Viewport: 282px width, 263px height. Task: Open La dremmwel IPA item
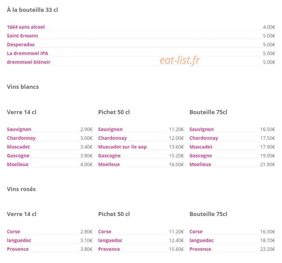coord(28,53)
